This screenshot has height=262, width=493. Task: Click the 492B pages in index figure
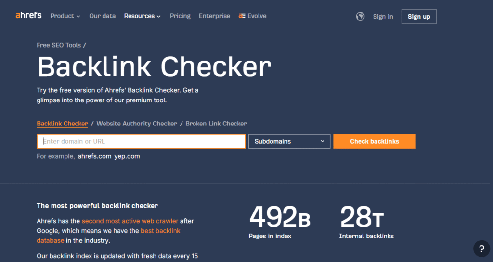point(280,222)
